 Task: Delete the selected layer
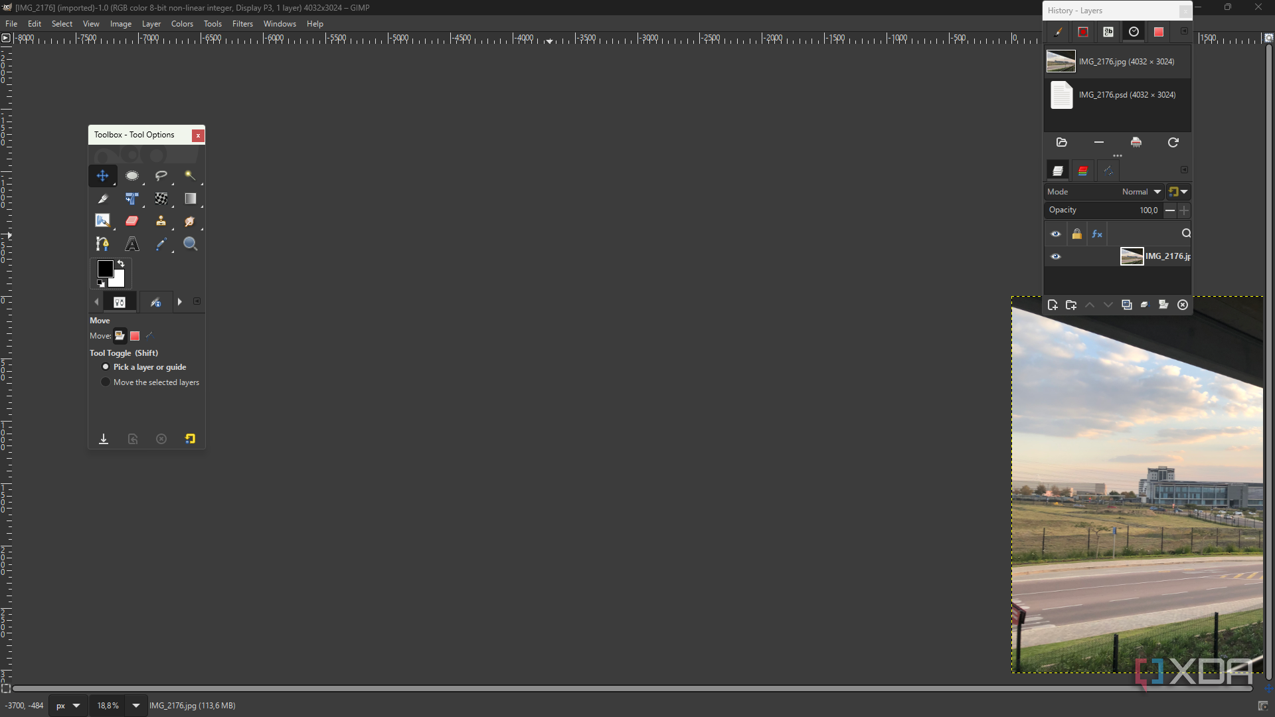[x=1183, y=305]
